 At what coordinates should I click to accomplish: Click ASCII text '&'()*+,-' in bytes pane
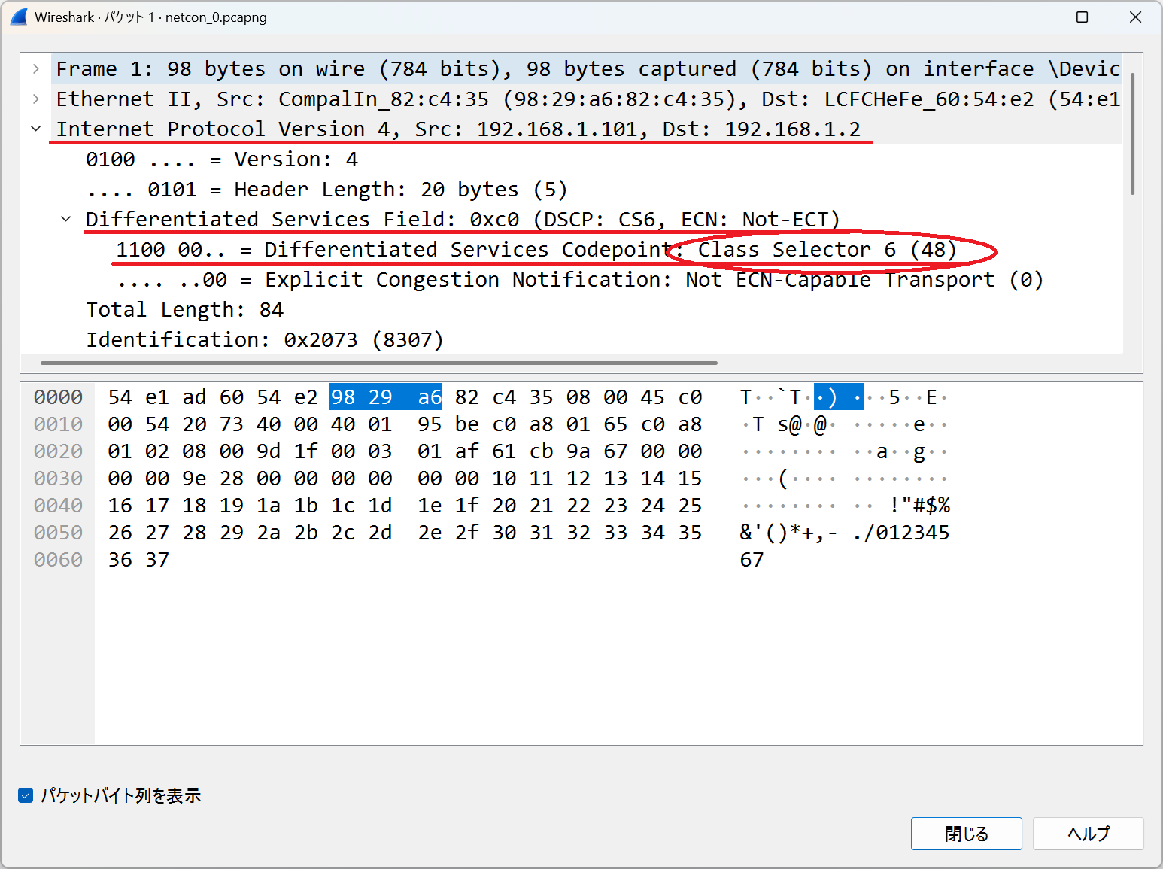[x=788, y=532]
